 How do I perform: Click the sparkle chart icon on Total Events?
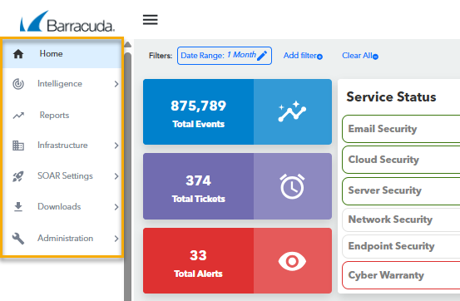coord(292,111)
